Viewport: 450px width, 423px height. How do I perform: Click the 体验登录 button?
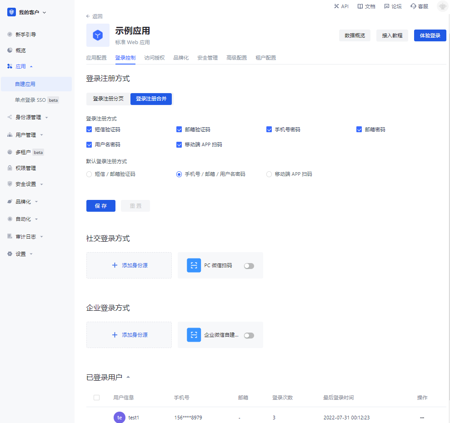pos(430,35)
